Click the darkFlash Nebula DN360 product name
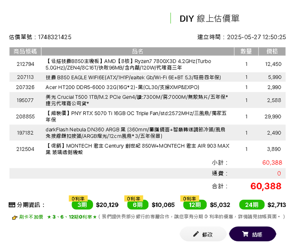295x250 pixels. tap(135, 133)
